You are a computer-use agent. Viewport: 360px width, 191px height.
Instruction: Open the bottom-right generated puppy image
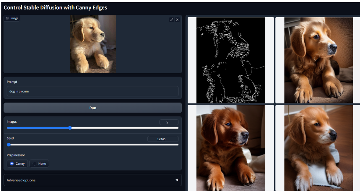pos(318,148)
